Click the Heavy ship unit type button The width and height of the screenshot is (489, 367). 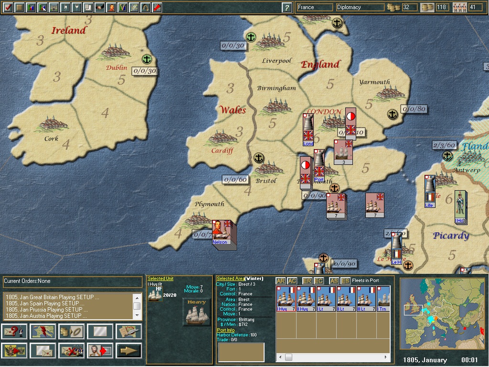click(x=197, y=312)
